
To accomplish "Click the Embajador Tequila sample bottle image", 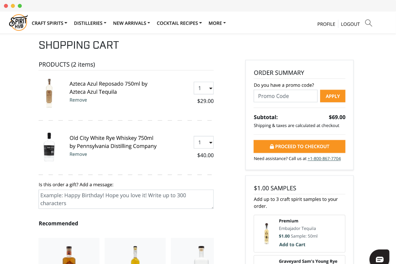I will (x=266, y=233).
